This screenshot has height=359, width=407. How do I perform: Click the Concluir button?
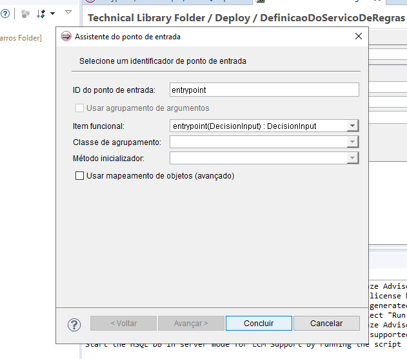(x=259, y=323)
